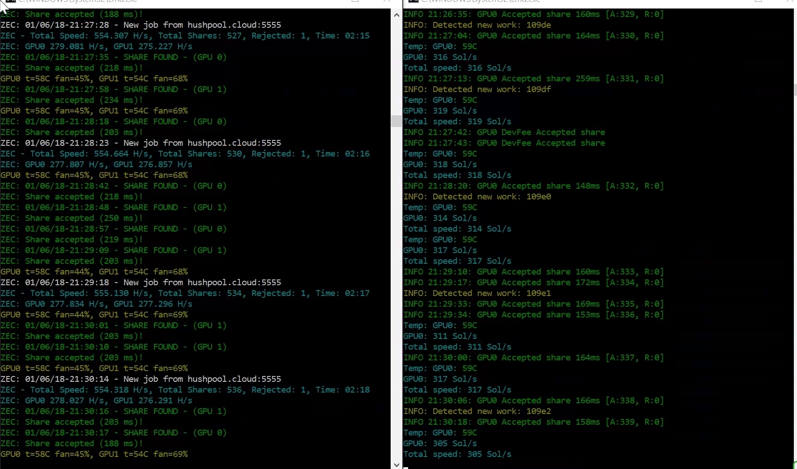Click the 'fan=44%, GPU1 t=54C fan=69%' line

(94, 315)
